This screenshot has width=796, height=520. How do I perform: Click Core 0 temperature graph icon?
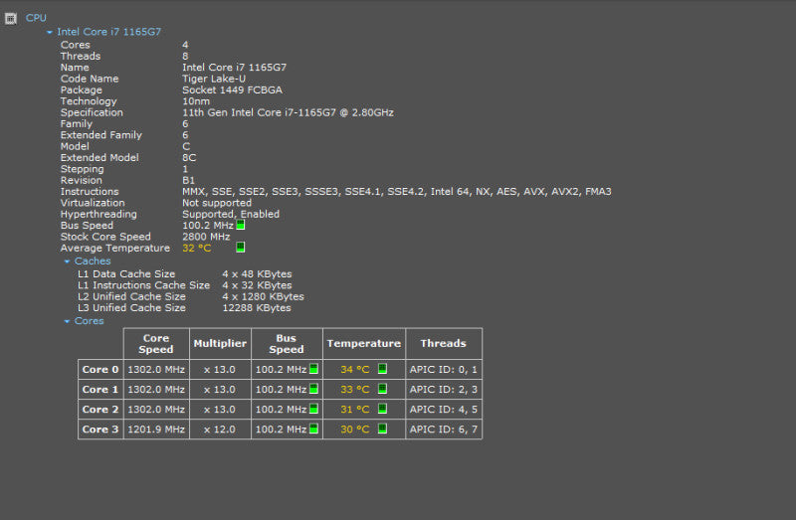382,369
